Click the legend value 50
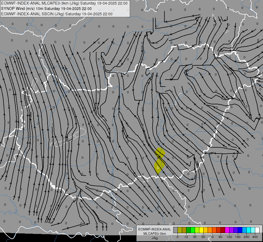263x242 pixels. tap(203, 237)
